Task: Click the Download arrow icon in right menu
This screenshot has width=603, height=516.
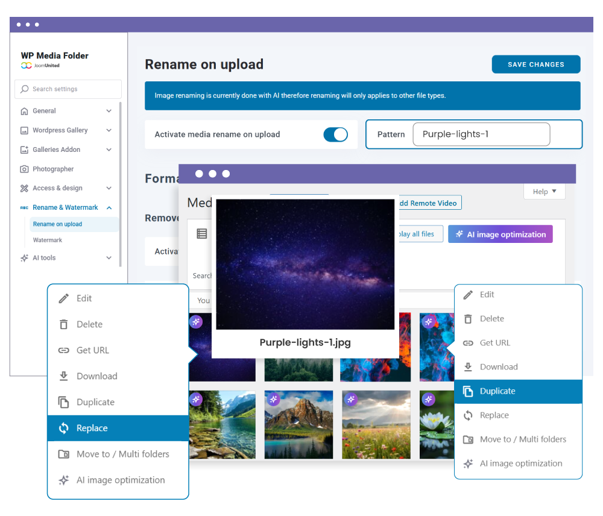Action: click(x=468, y=367)
